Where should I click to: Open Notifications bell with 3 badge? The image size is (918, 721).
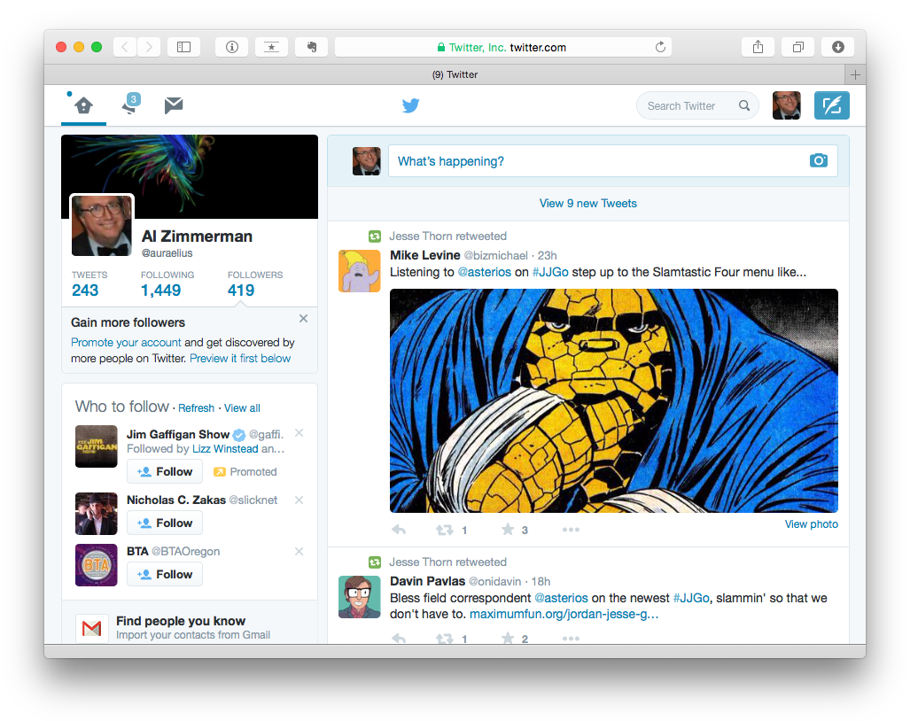pyautogui.click(x=131, y=105)
